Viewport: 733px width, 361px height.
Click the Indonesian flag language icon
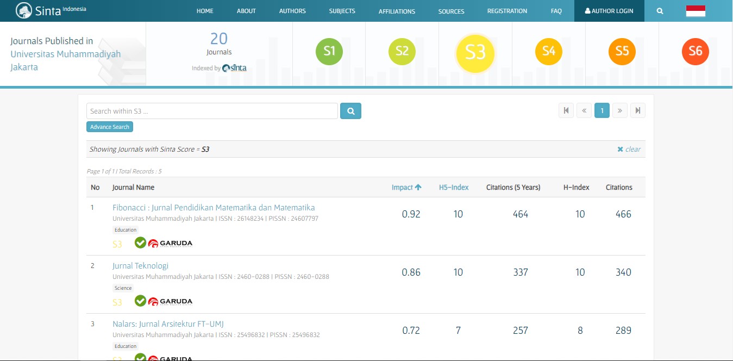[x=696, y=11]
